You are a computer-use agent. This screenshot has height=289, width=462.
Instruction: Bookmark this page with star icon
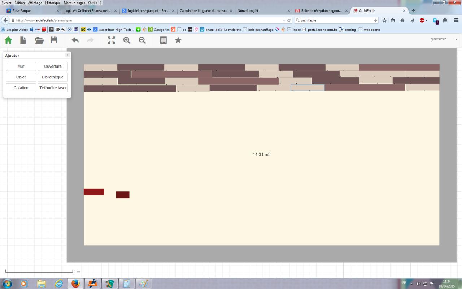click(384, 21)
